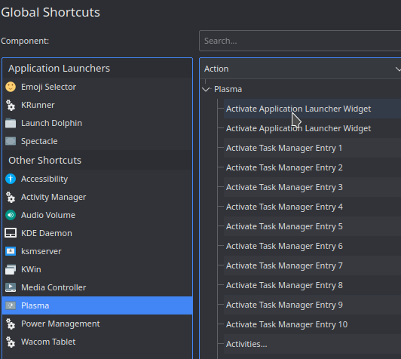Select Activate Task Manager Entry 1
401x359 pixels.
[x=312, y=148]
